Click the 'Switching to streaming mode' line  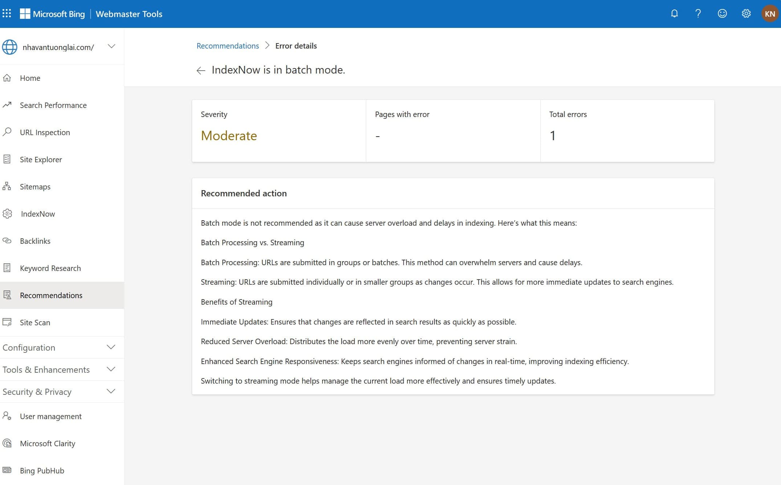coord(378,381)
